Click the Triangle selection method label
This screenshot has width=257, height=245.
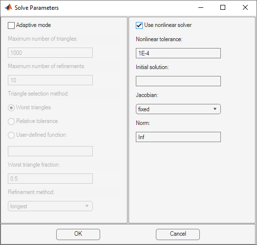click(x=38, y=94)
